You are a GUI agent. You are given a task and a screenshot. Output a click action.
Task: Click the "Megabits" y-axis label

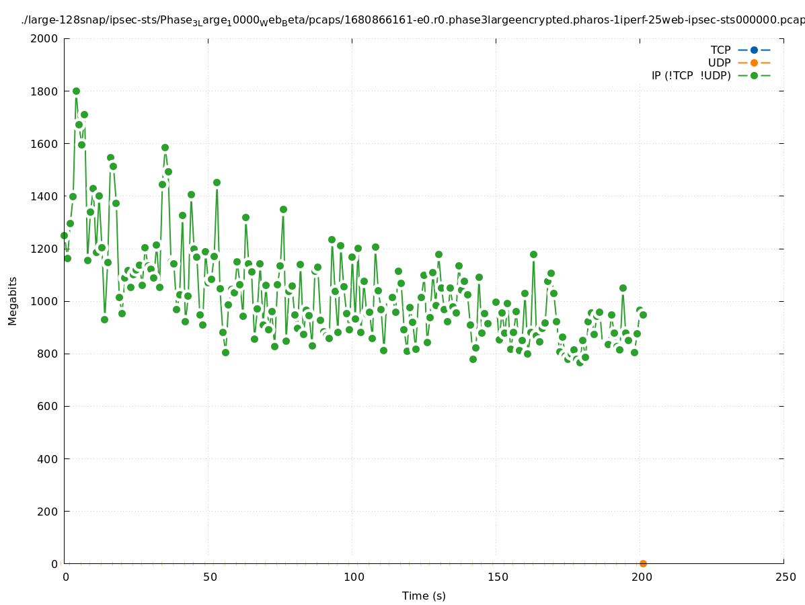pyautogui.click(x=13, y=300)
